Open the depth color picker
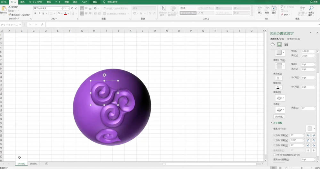 (x=279, y=78)
